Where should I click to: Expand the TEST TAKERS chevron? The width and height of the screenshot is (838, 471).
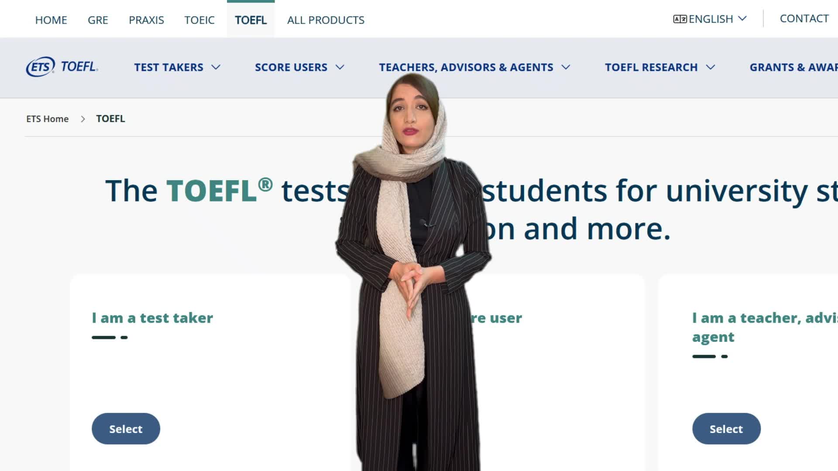(216, 67)
